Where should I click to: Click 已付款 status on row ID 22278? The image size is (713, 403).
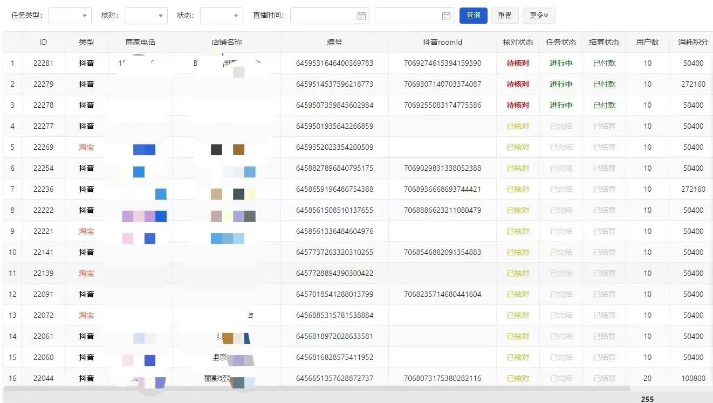(604, 105)
